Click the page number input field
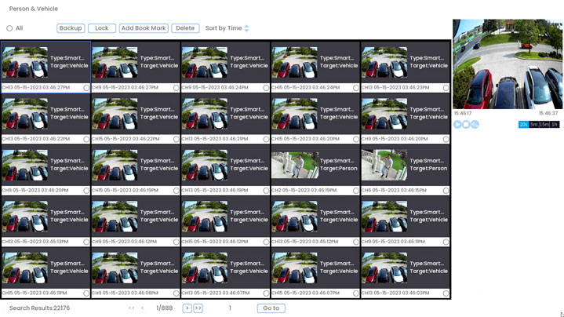 [230, 308]
